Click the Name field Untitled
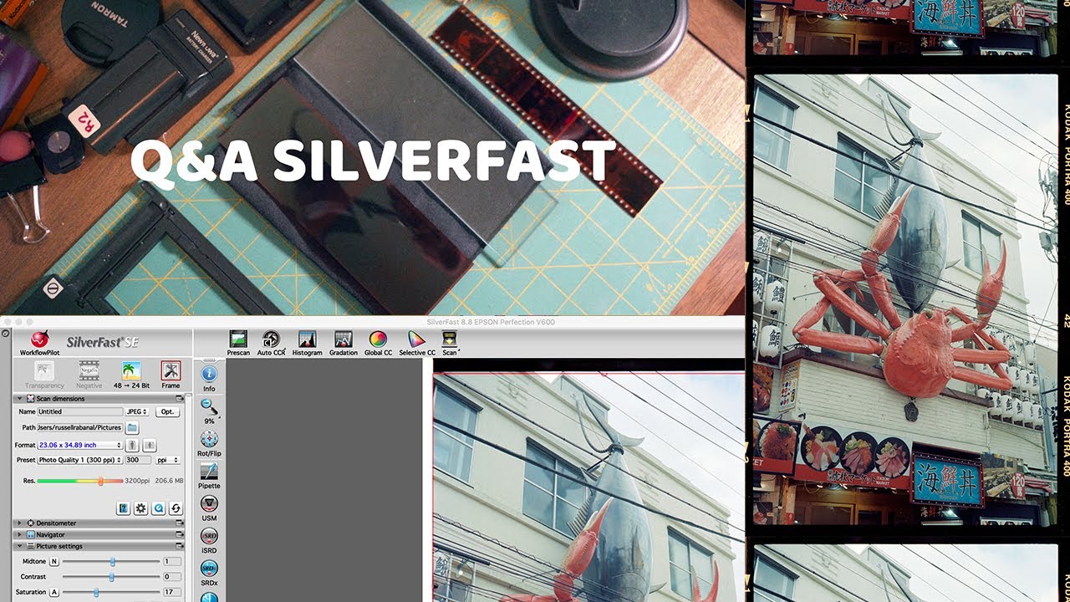 pos(80,411)
